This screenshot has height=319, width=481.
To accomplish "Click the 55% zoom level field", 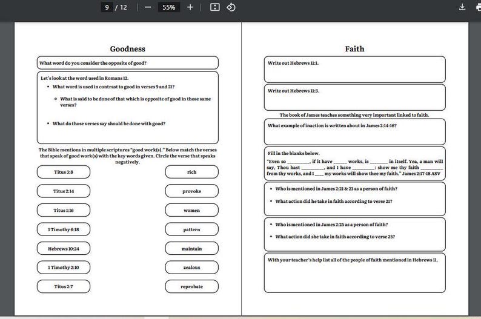I will pos(169,7).
